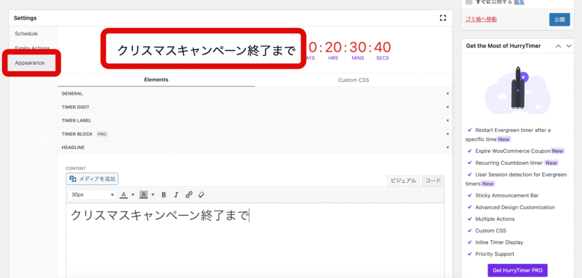The height and width of the screenshot is (278, 582).
Task: Open the Expiry Actions settings section
Action: (32, 48)
